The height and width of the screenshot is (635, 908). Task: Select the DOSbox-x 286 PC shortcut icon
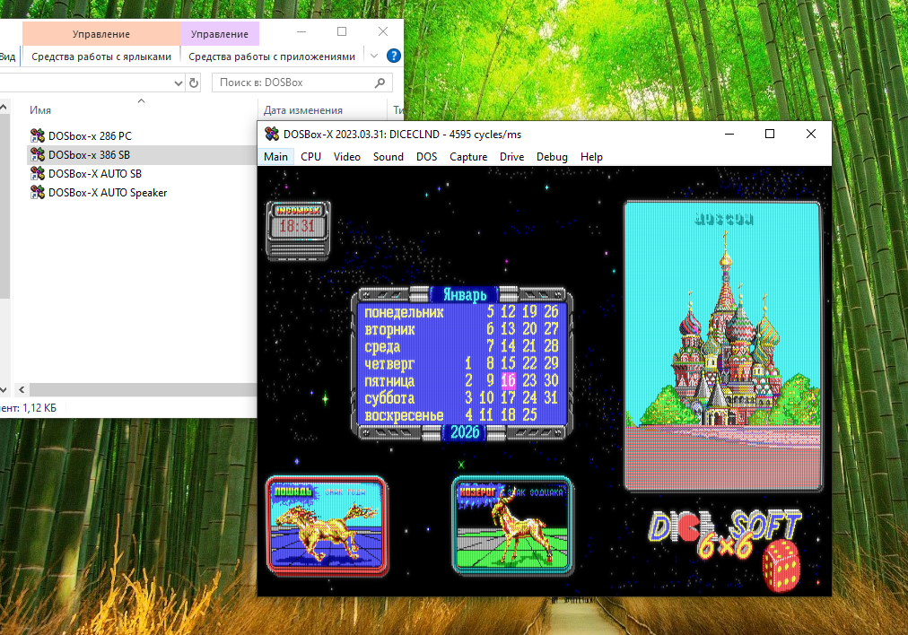pos(38,135)
